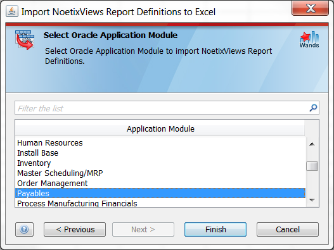Go back with the Previous button
This screenshot has height=250, width=334.
[75, 229]
